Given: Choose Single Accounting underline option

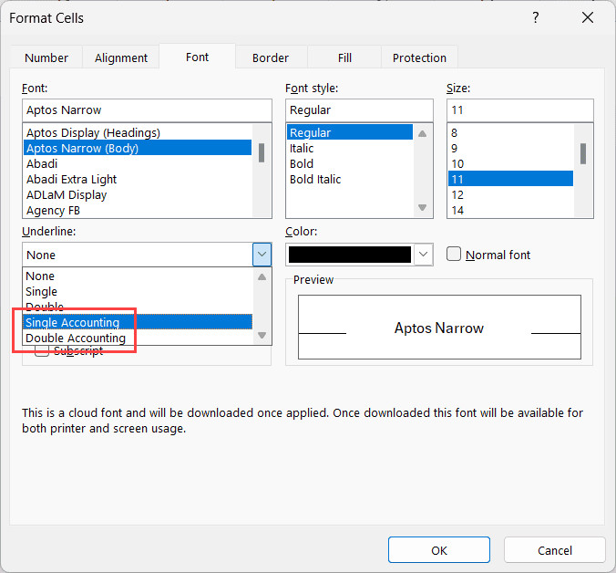Looking at the screenshot, I should click(x=73, y=322).
